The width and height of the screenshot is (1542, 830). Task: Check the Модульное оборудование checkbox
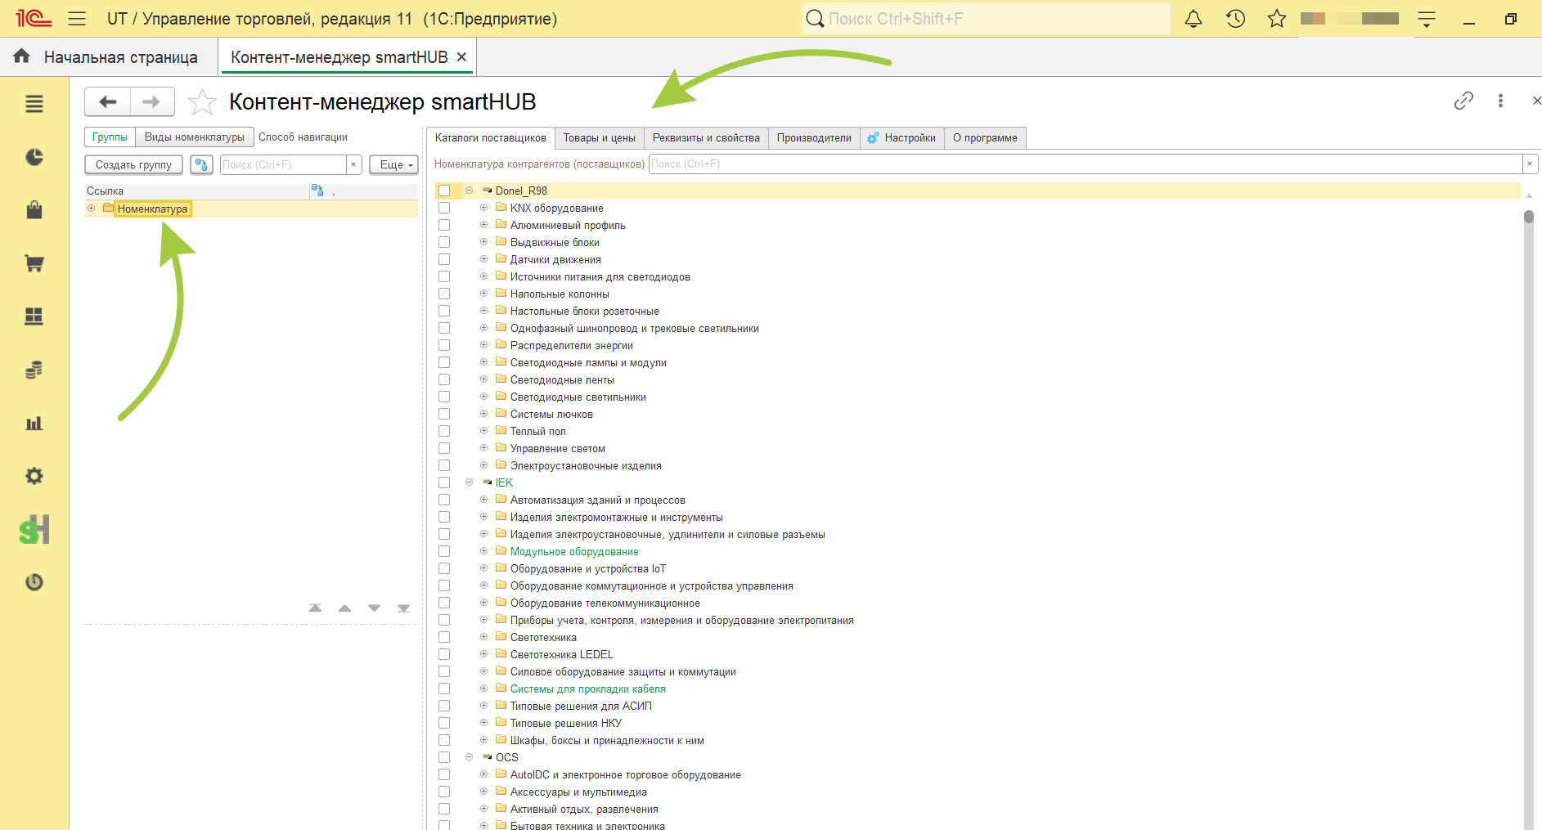[444, 551]
